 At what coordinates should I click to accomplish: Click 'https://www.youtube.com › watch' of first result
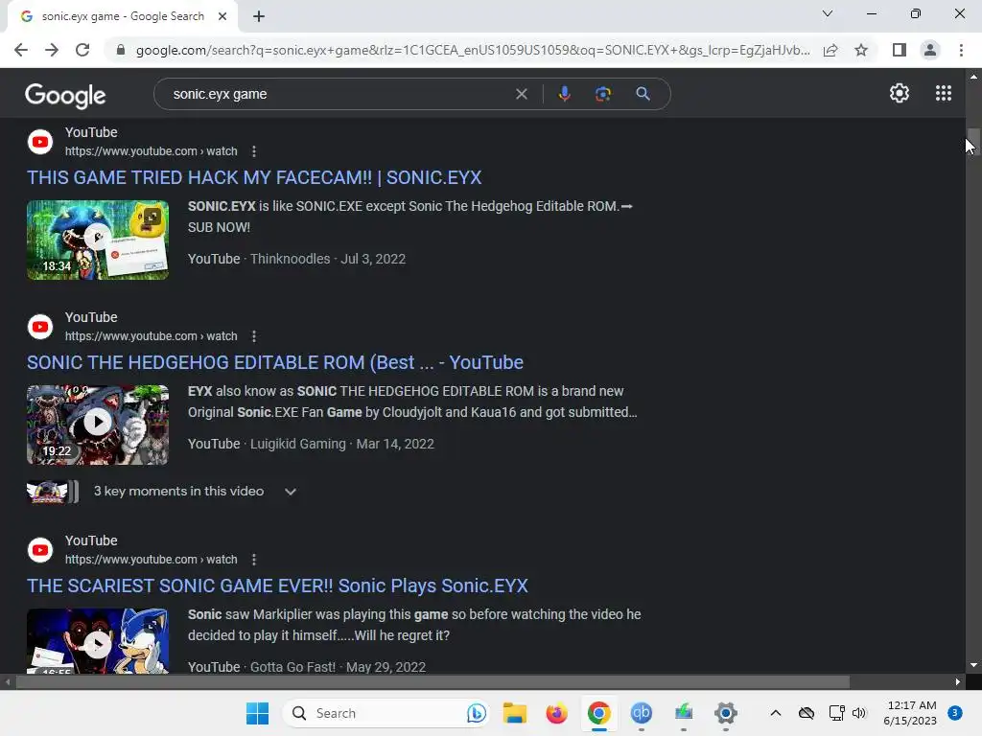coord(151,151)
